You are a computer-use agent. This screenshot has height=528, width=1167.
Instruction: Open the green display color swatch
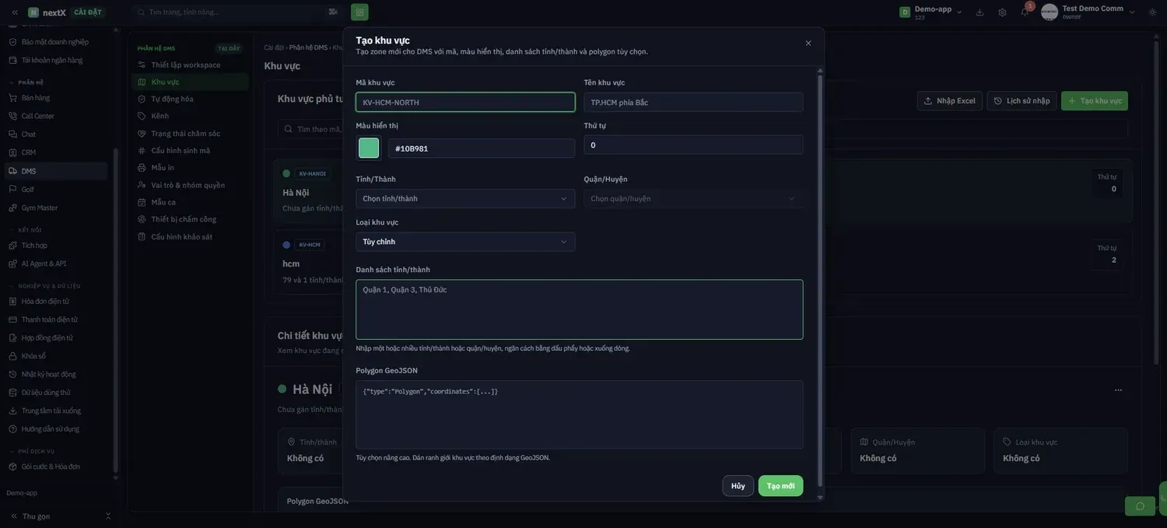[x=369, y=148]
